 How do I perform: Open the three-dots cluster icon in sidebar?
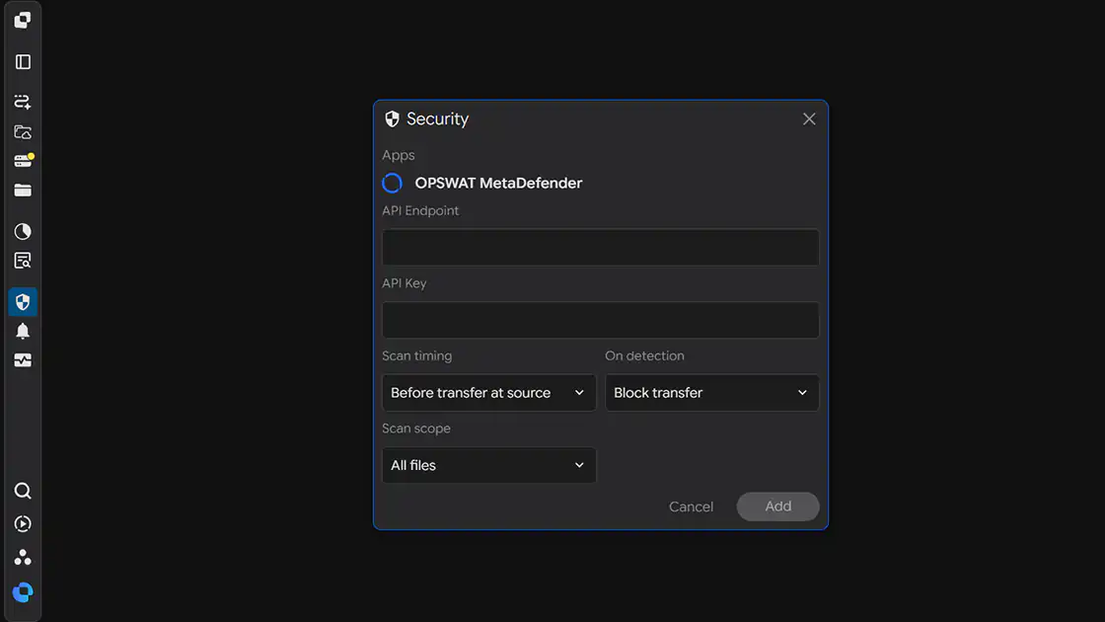(x=23, y=557)
